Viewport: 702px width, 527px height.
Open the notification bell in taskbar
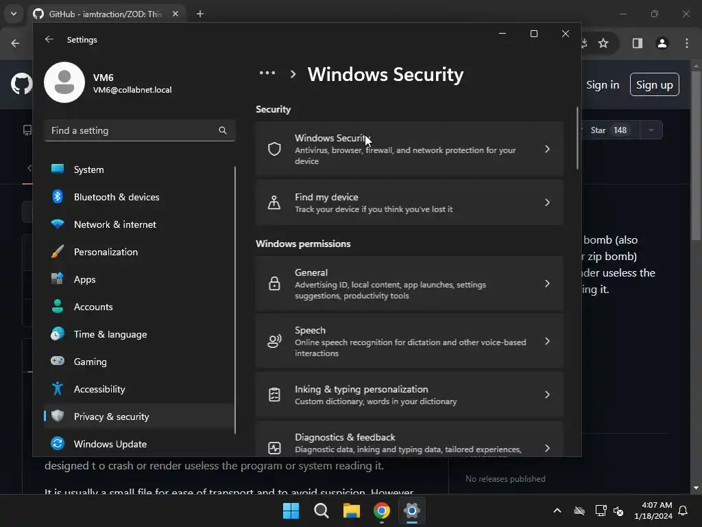point(683,511)
